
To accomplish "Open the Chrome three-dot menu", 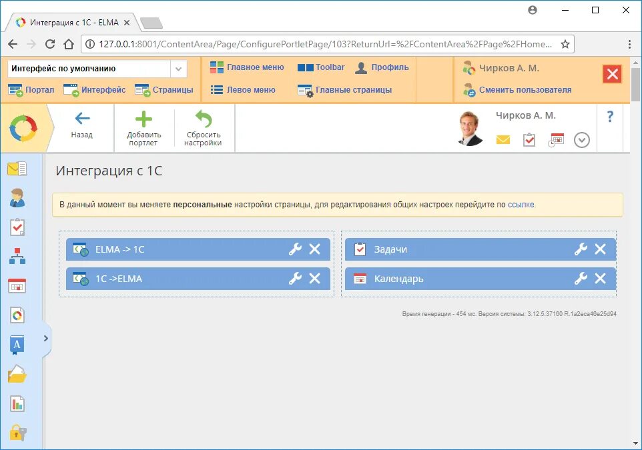I will coord(629,44).
